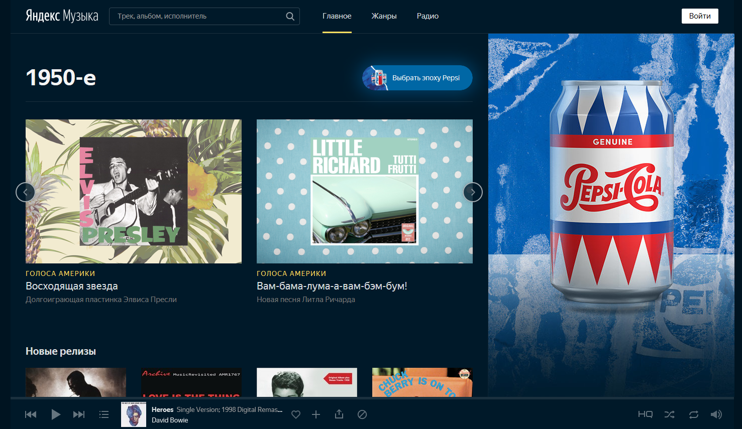Open the Archive MusicRevisited release thumbnail
The image size is (742, 429).
[x=191, y=382]
